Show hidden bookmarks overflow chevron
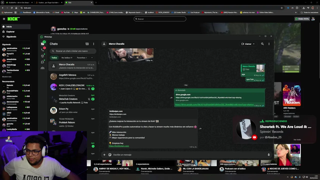320x180 pixels. [296, 12]
